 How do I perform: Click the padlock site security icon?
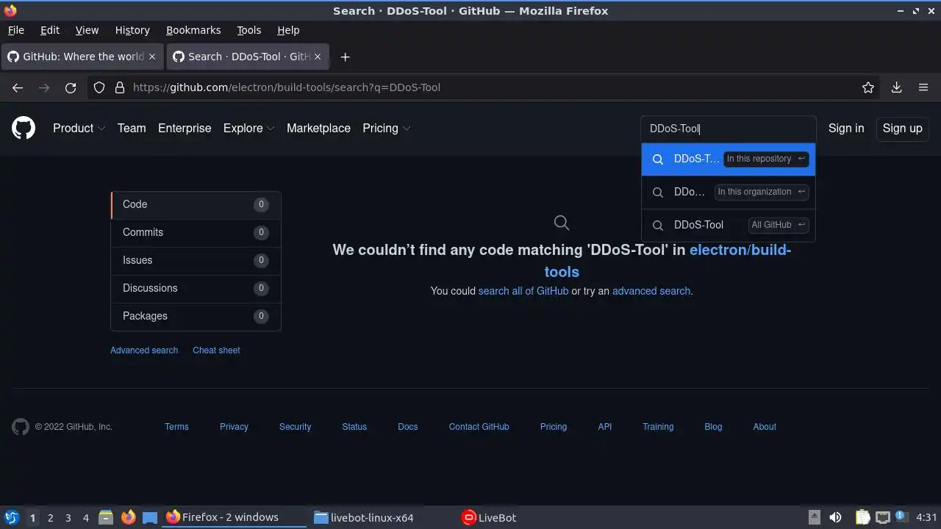[x=120, y=87]
